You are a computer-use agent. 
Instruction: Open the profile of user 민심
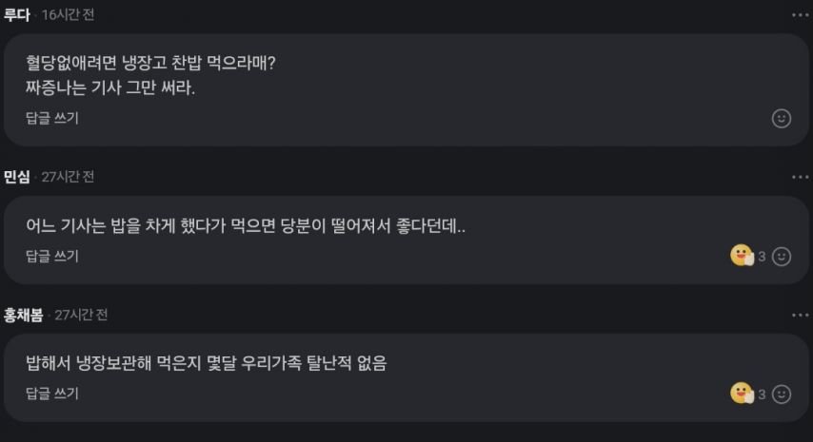click(x=18, y=177)
